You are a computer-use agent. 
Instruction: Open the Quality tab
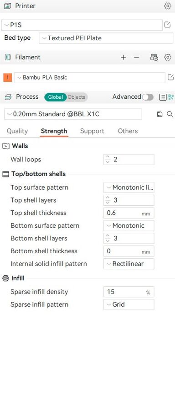point(17,131)
